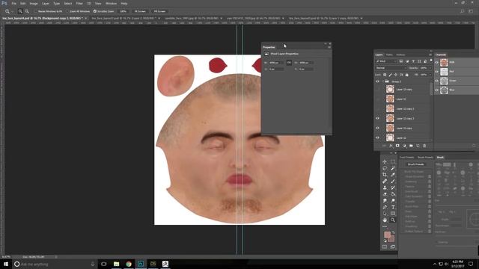Toggle Green channel visibility eye
This screenshot has height=269, width=479.
tap(437, 81)
